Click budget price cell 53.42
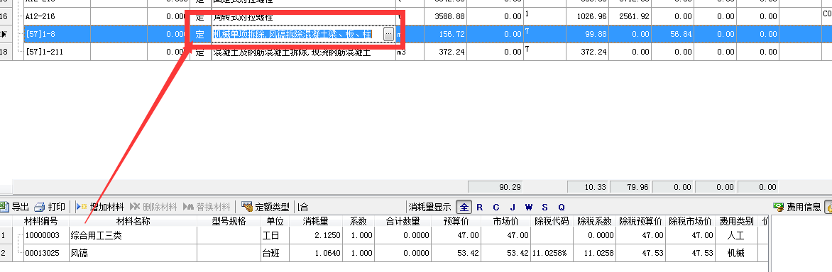Image resolution: width=832 pixels, height=272 pixels. pyautogui.click(x=468, y=254)
